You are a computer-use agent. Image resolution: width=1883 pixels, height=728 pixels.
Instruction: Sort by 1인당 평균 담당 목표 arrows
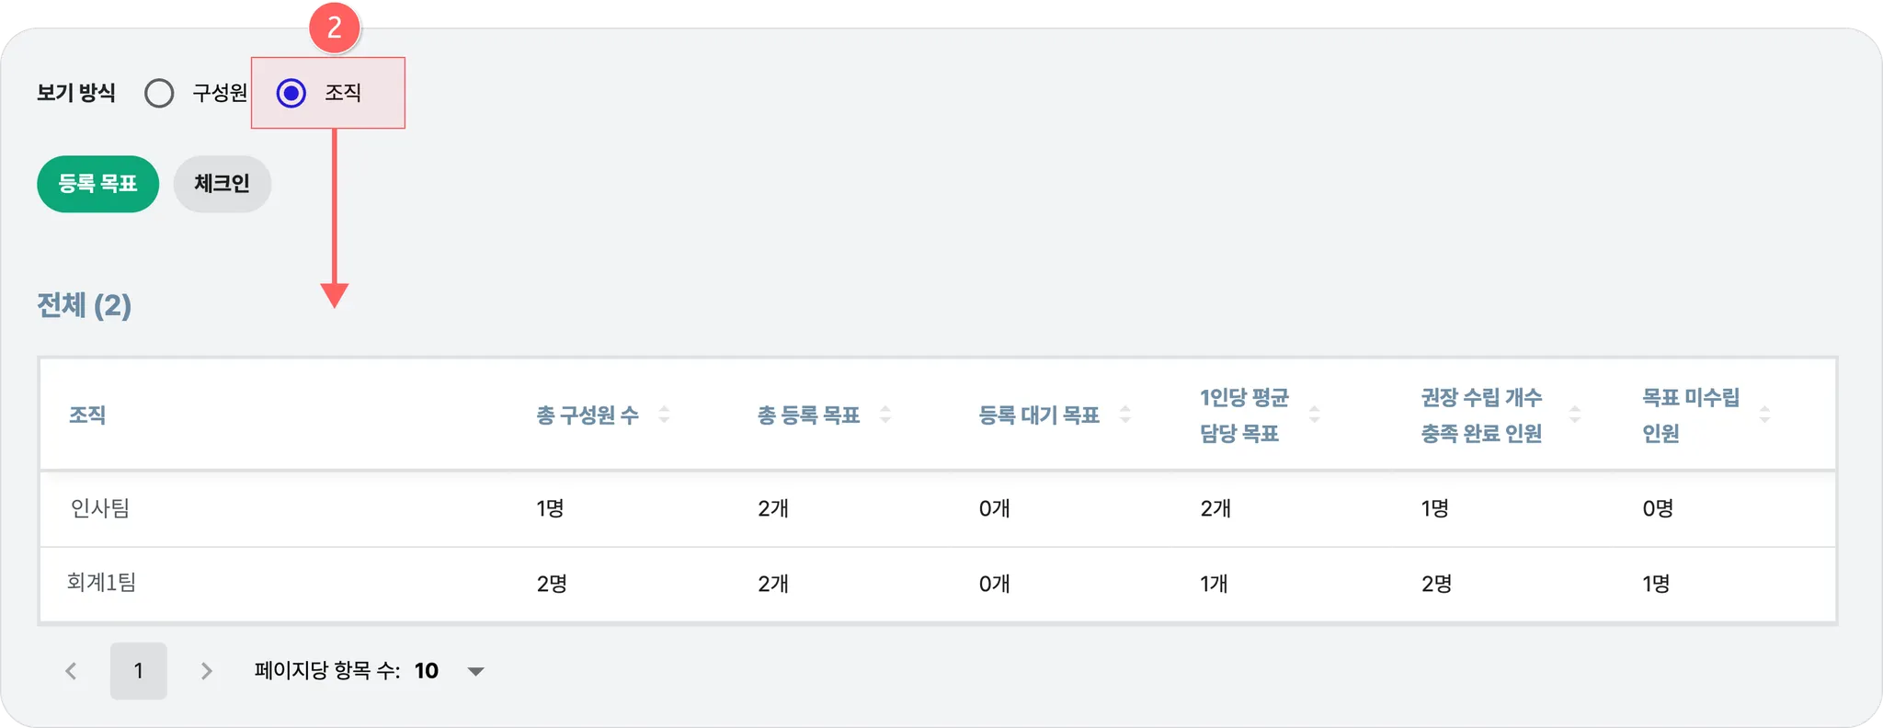(1314, 415)
